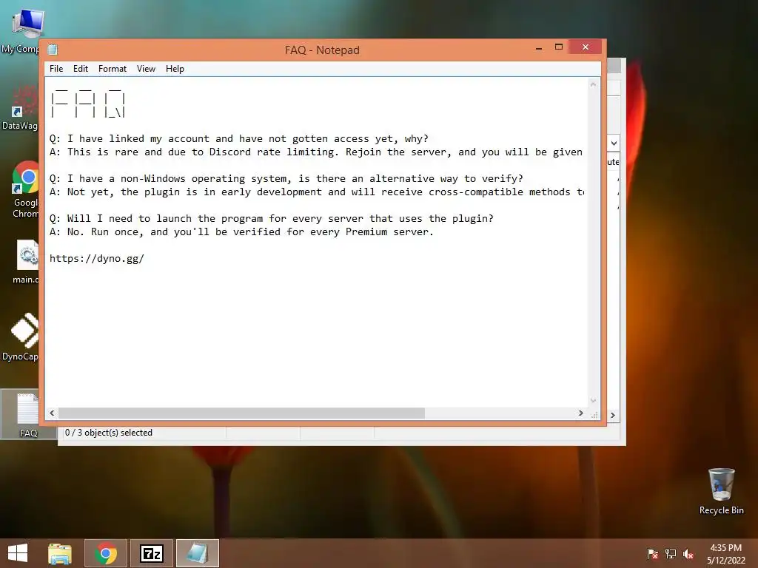This screenshot has height=568, width=758.
Task: Close the FAQ Notepad window
Action: 586,47
